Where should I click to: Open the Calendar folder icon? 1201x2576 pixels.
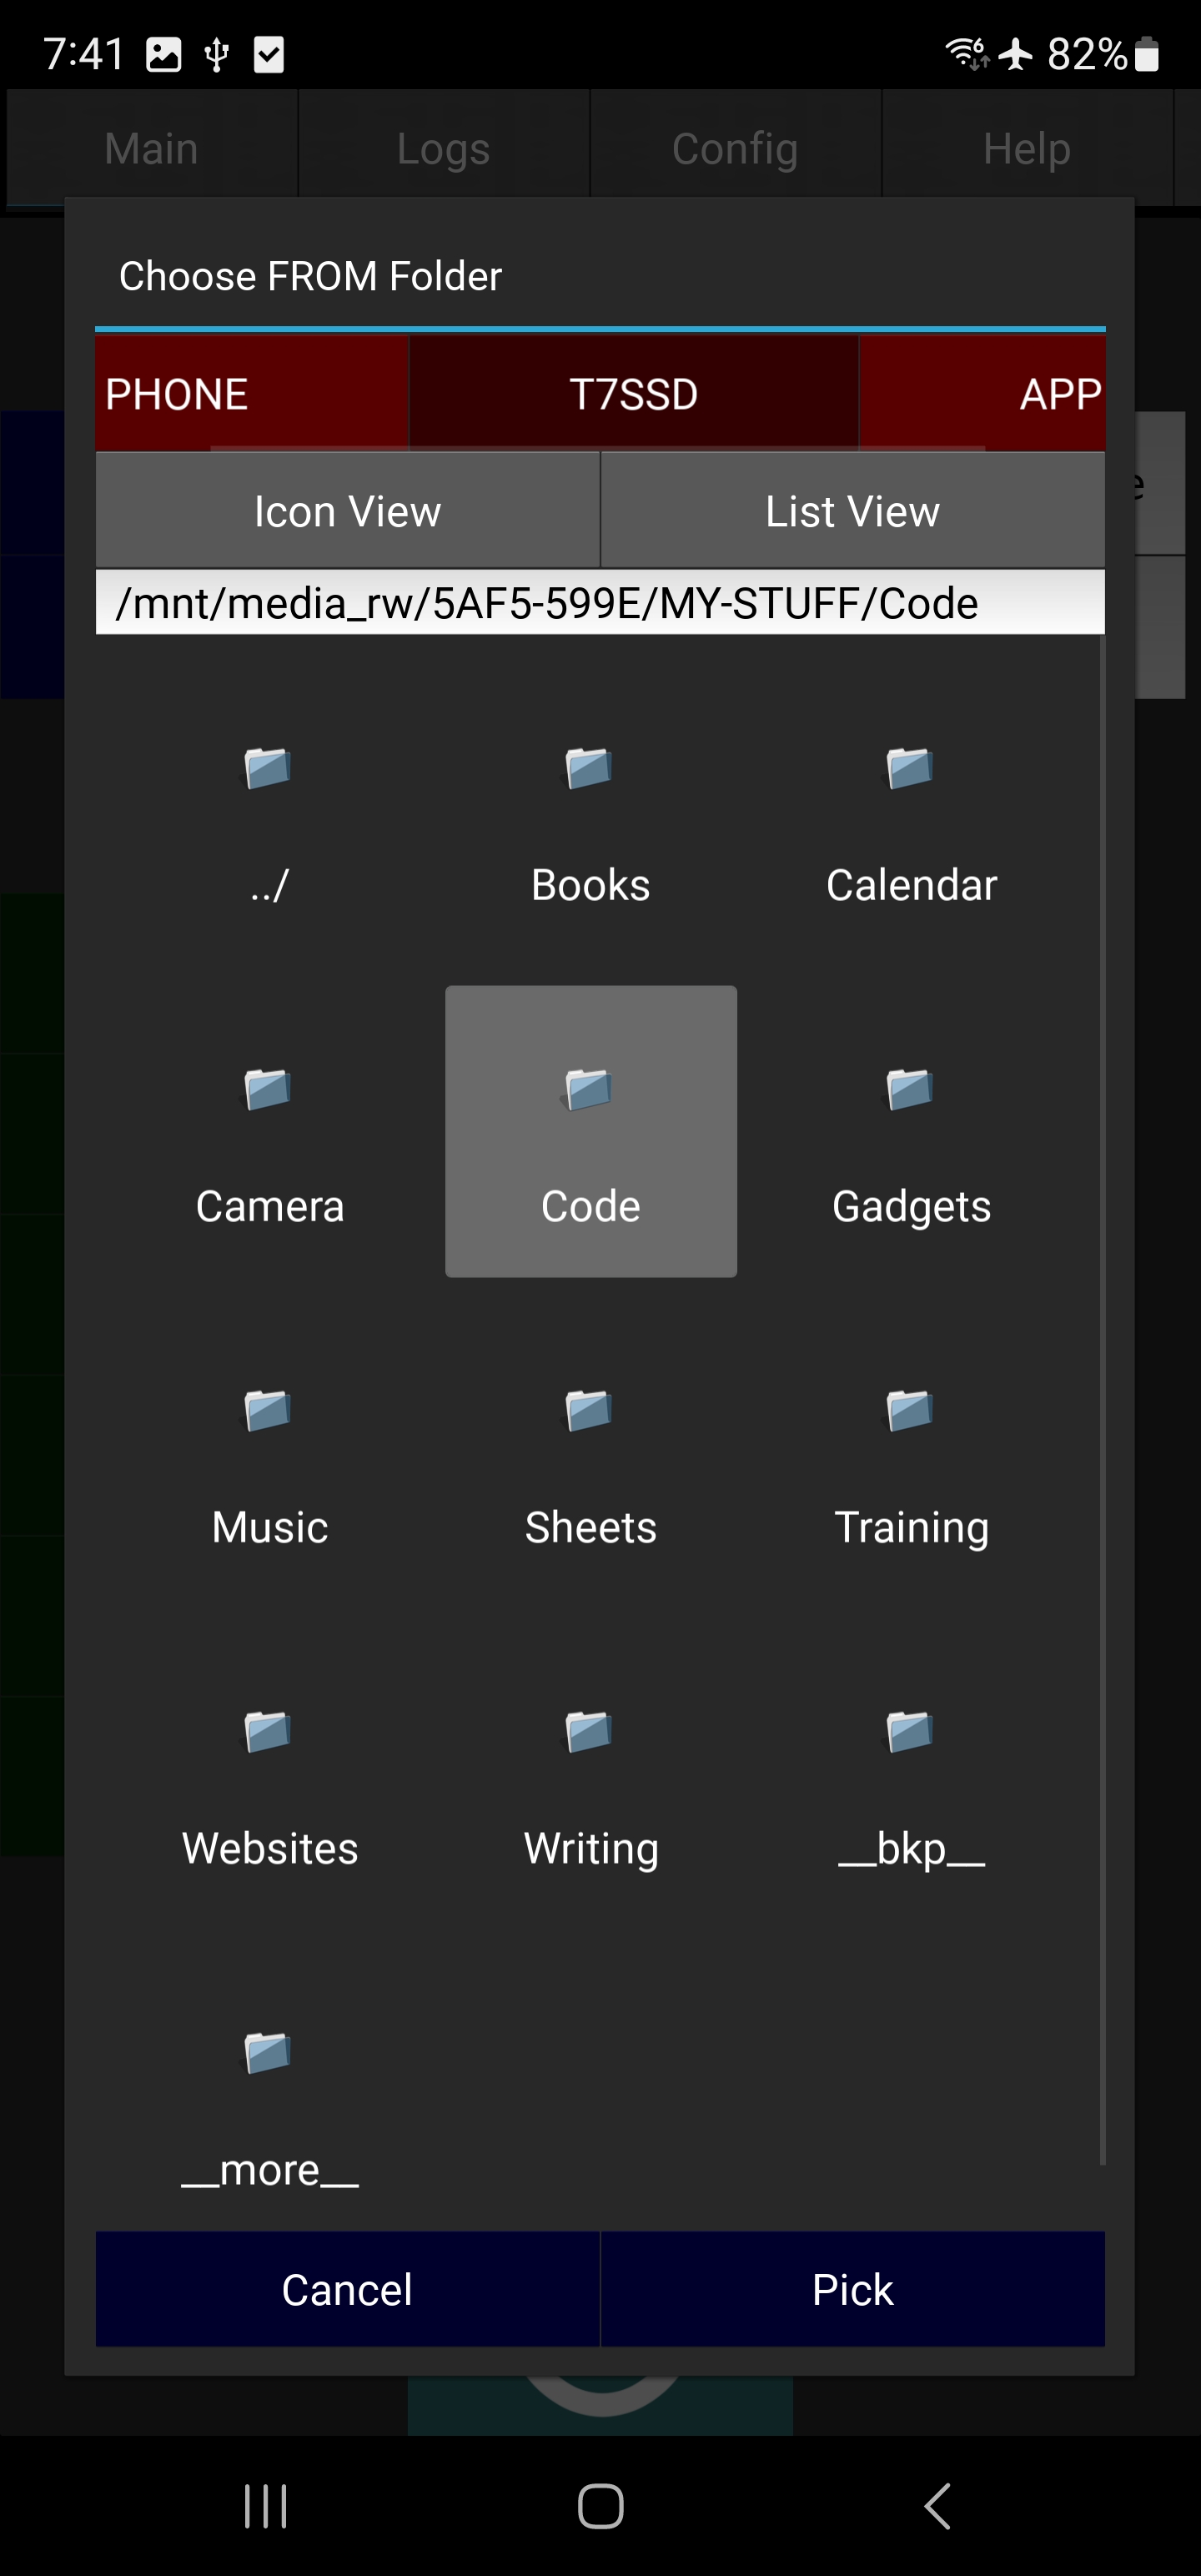tap(910, 770)
